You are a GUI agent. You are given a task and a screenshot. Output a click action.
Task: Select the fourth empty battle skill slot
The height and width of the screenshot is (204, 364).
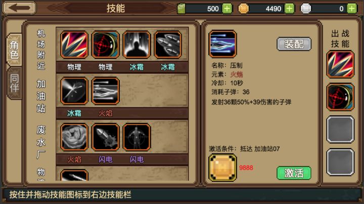340,162
